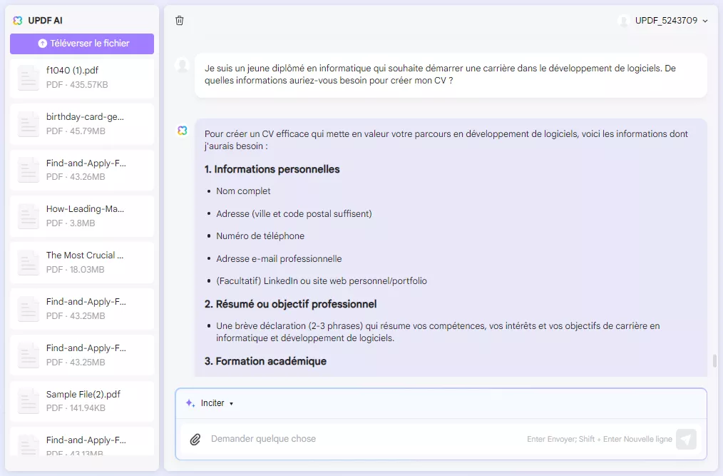The image size is (723, 476).
Task: Click the f1040 (1).pdf file icon
Action: (x=28, y=79)
